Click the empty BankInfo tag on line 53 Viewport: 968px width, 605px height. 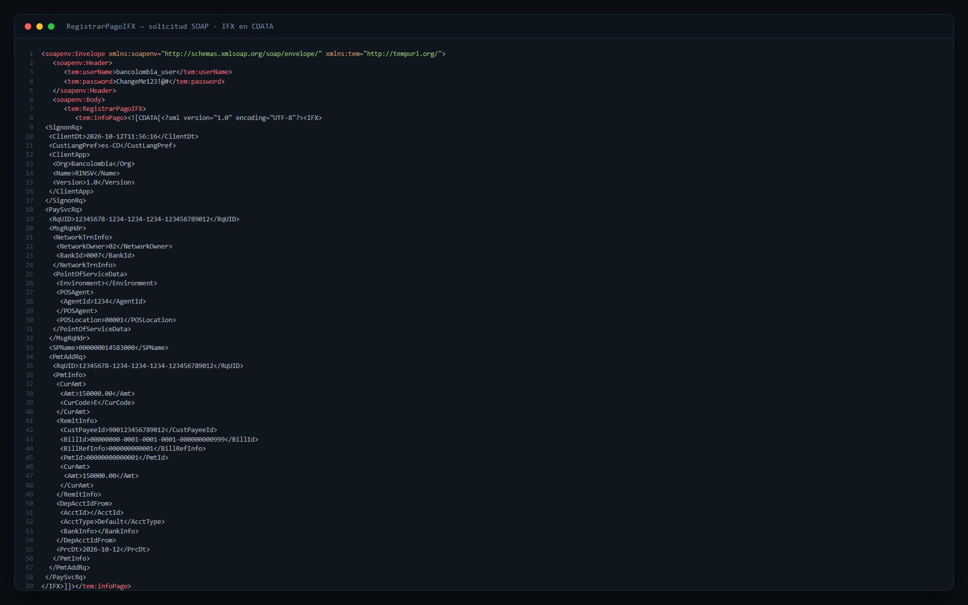tap(99, 531)
